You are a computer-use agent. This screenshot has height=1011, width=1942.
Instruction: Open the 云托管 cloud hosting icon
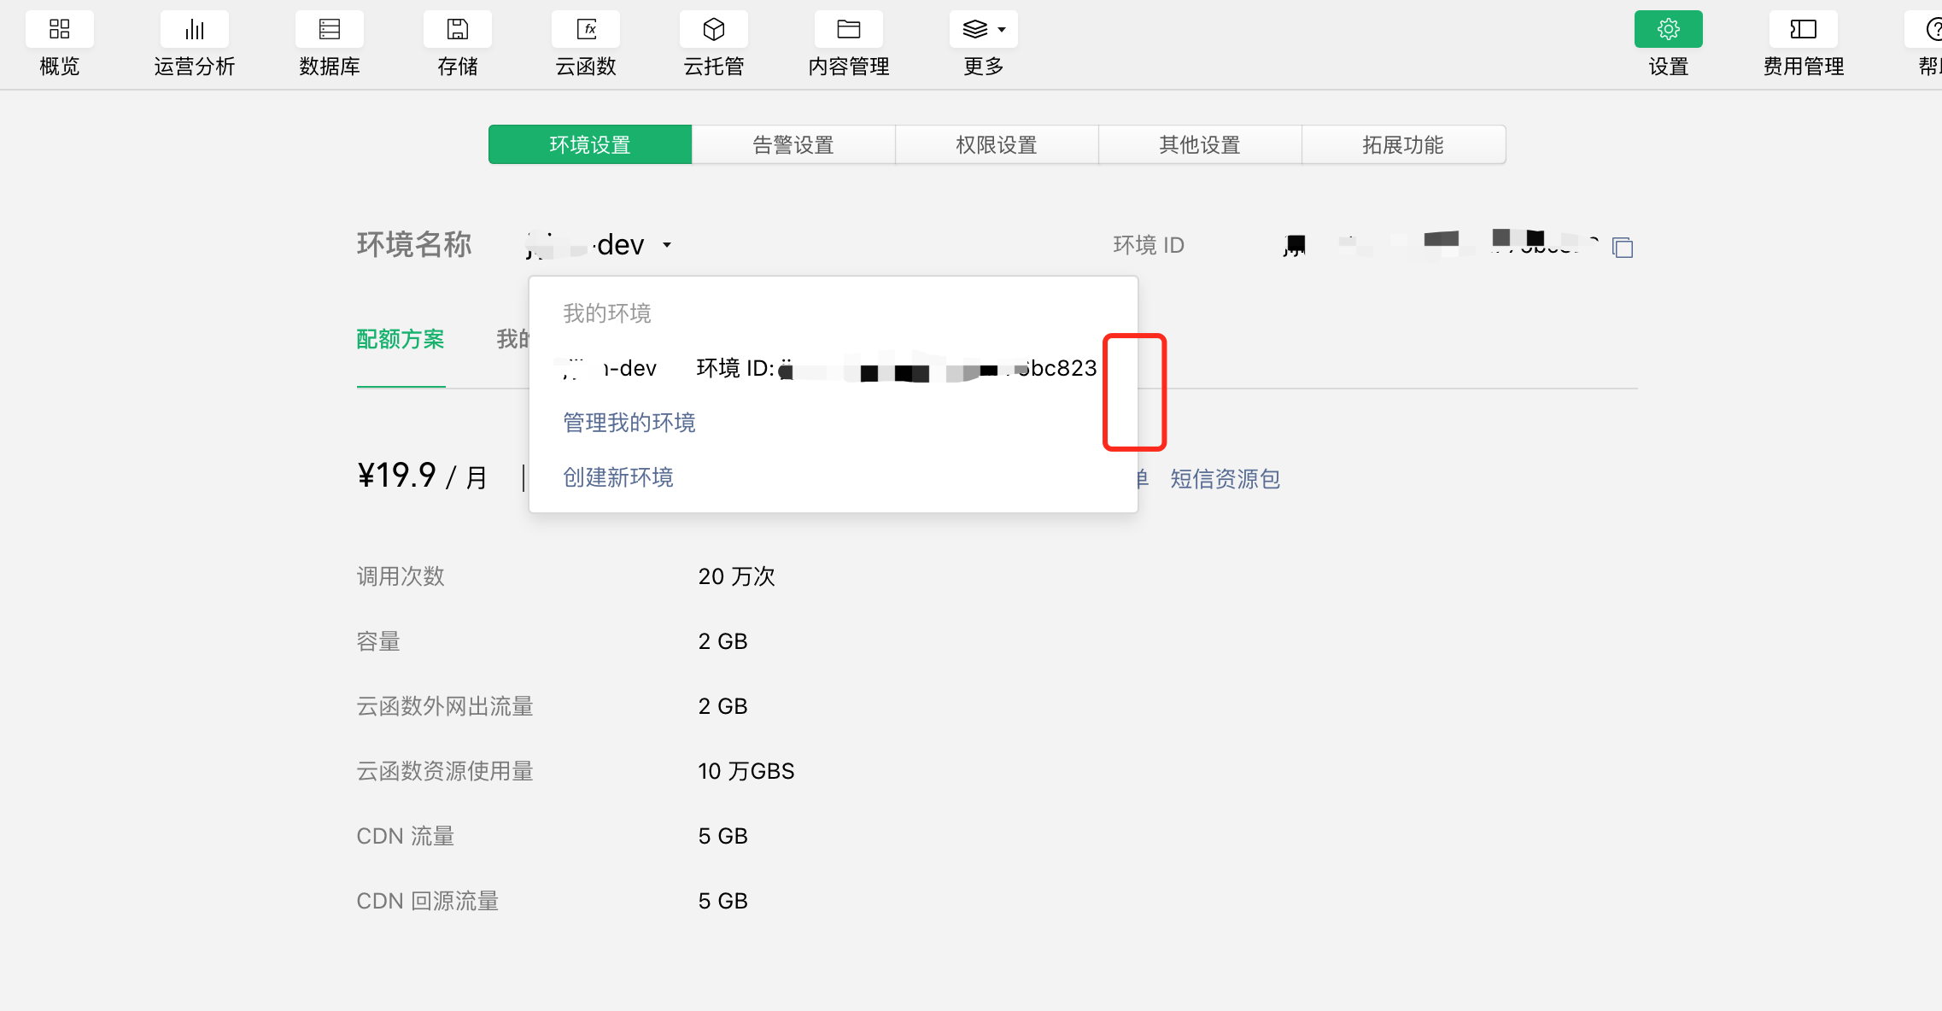click(x=713, y=30)
